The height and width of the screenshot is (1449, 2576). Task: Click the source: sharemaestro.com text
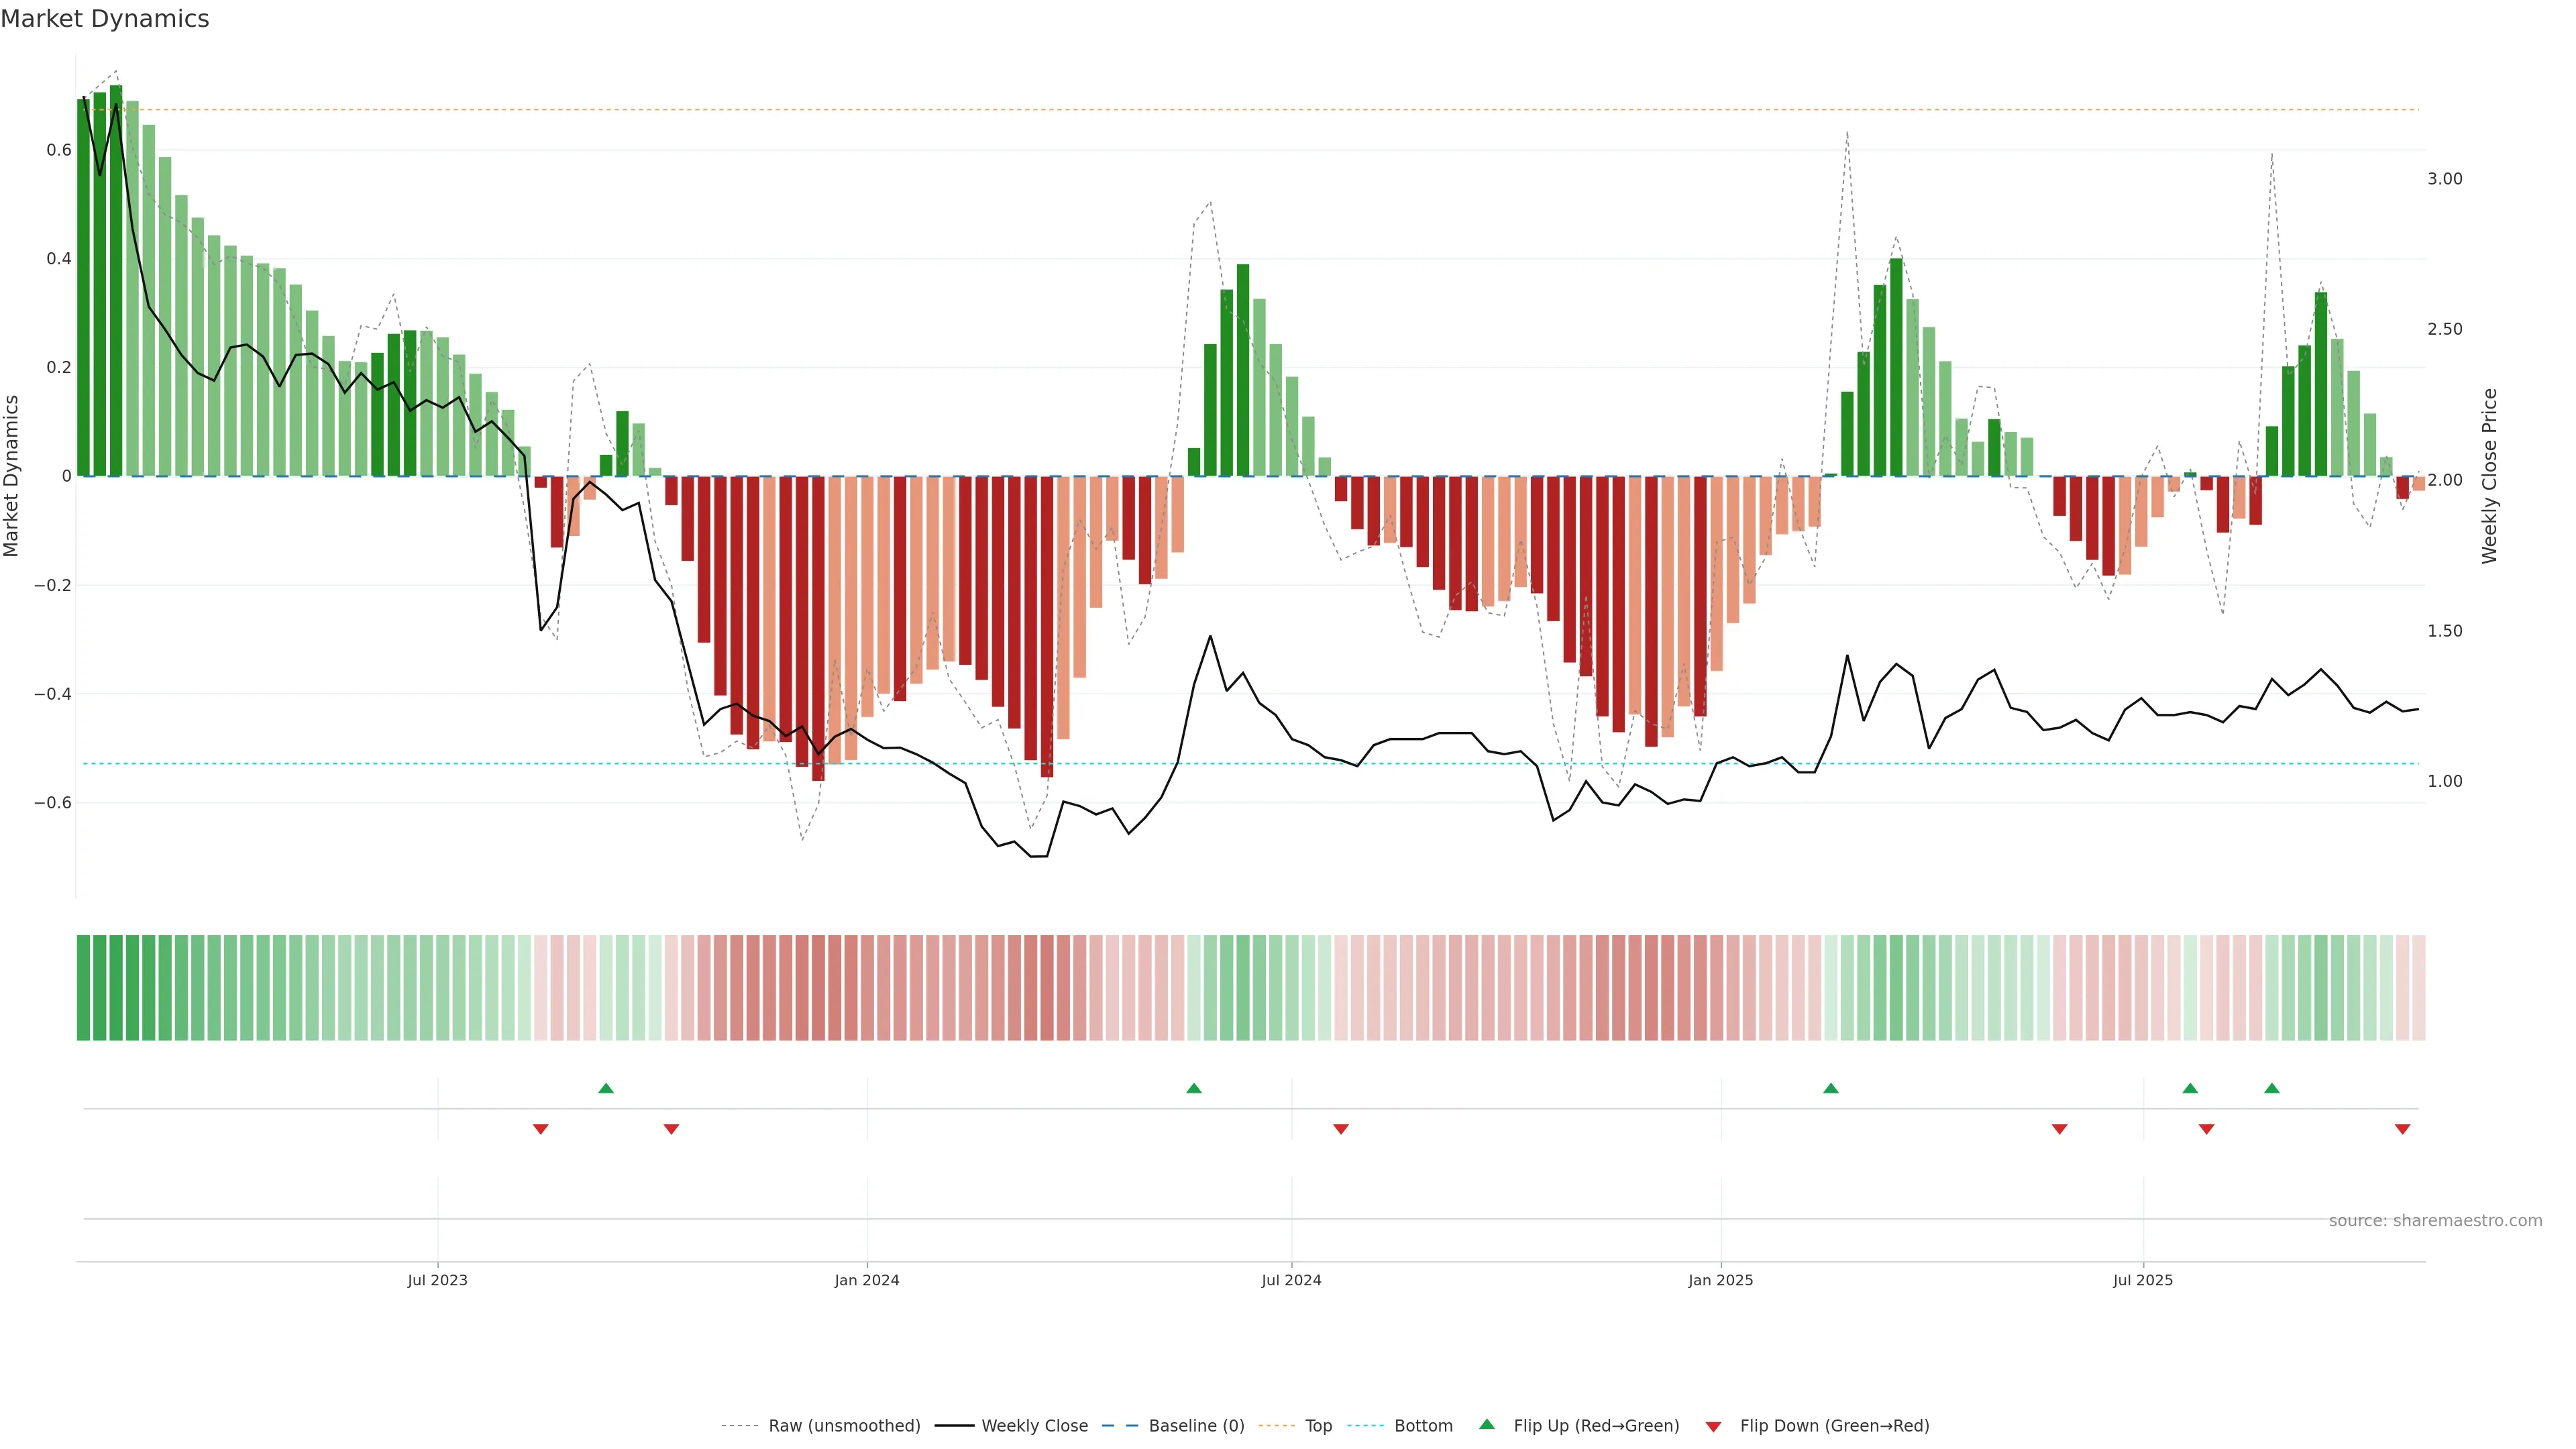click(2435, 1220)
